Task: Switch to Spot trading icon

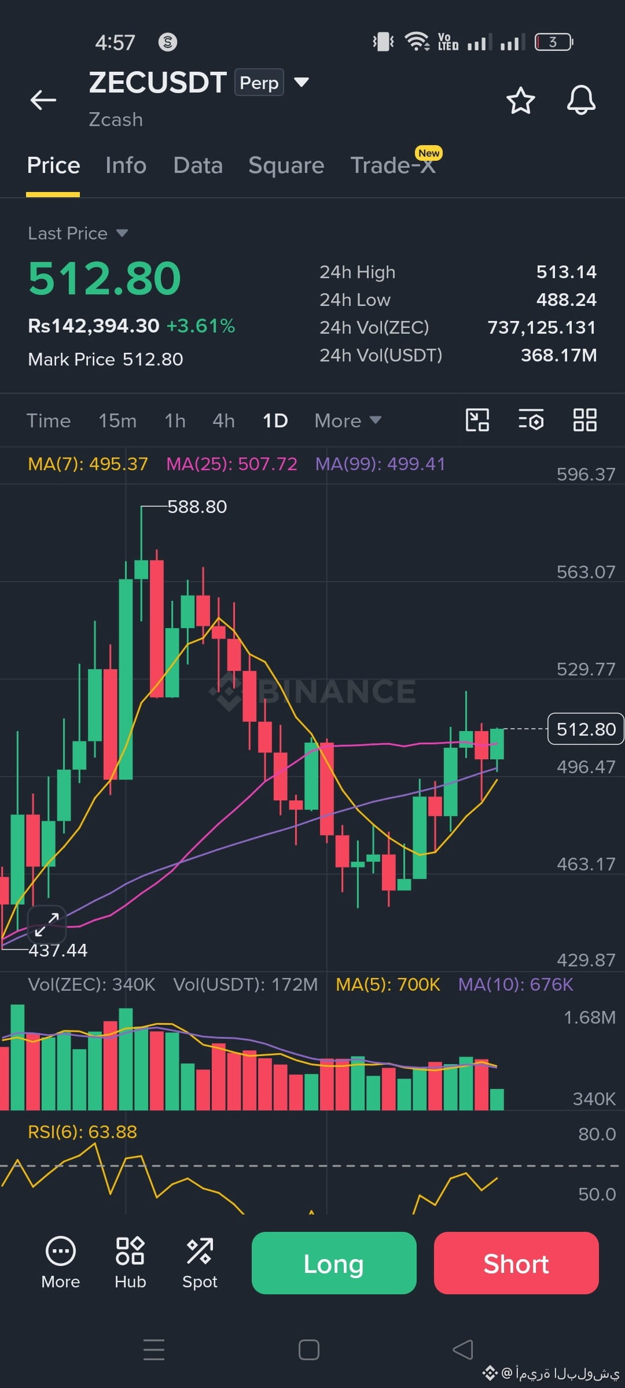Action: [200, 1263]
